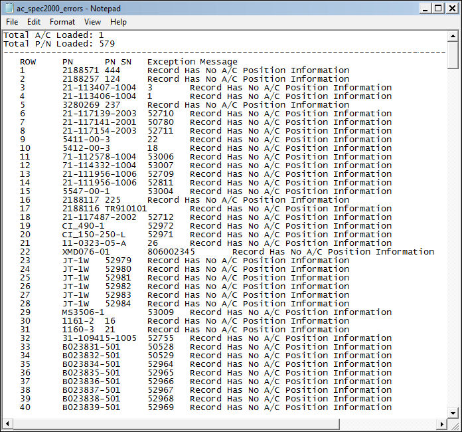Screen dimensions: 462x432
Task: Click part number 71-112578-1004
Action: (x=100, y=156)
